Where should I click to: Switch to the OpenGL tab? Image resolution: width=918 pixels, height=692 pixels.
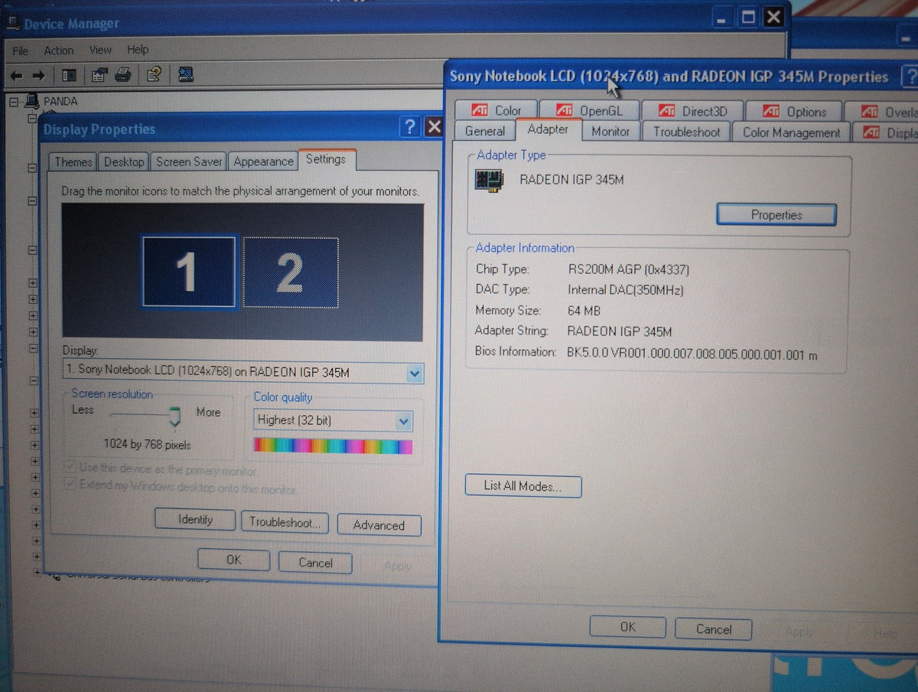tap(589, 111)
